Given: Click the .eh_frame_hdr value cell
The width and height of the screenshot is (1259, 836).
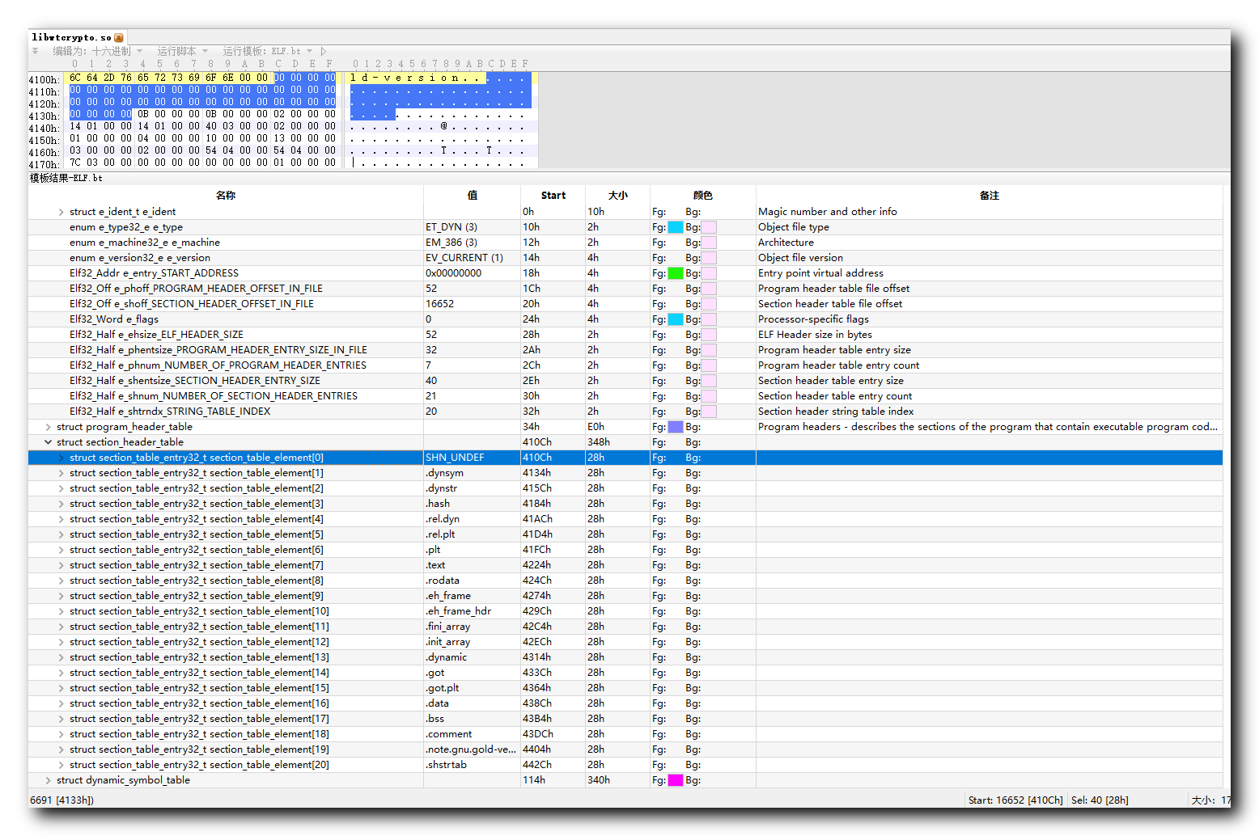Looking at the screenshot, I should point(471,611).
